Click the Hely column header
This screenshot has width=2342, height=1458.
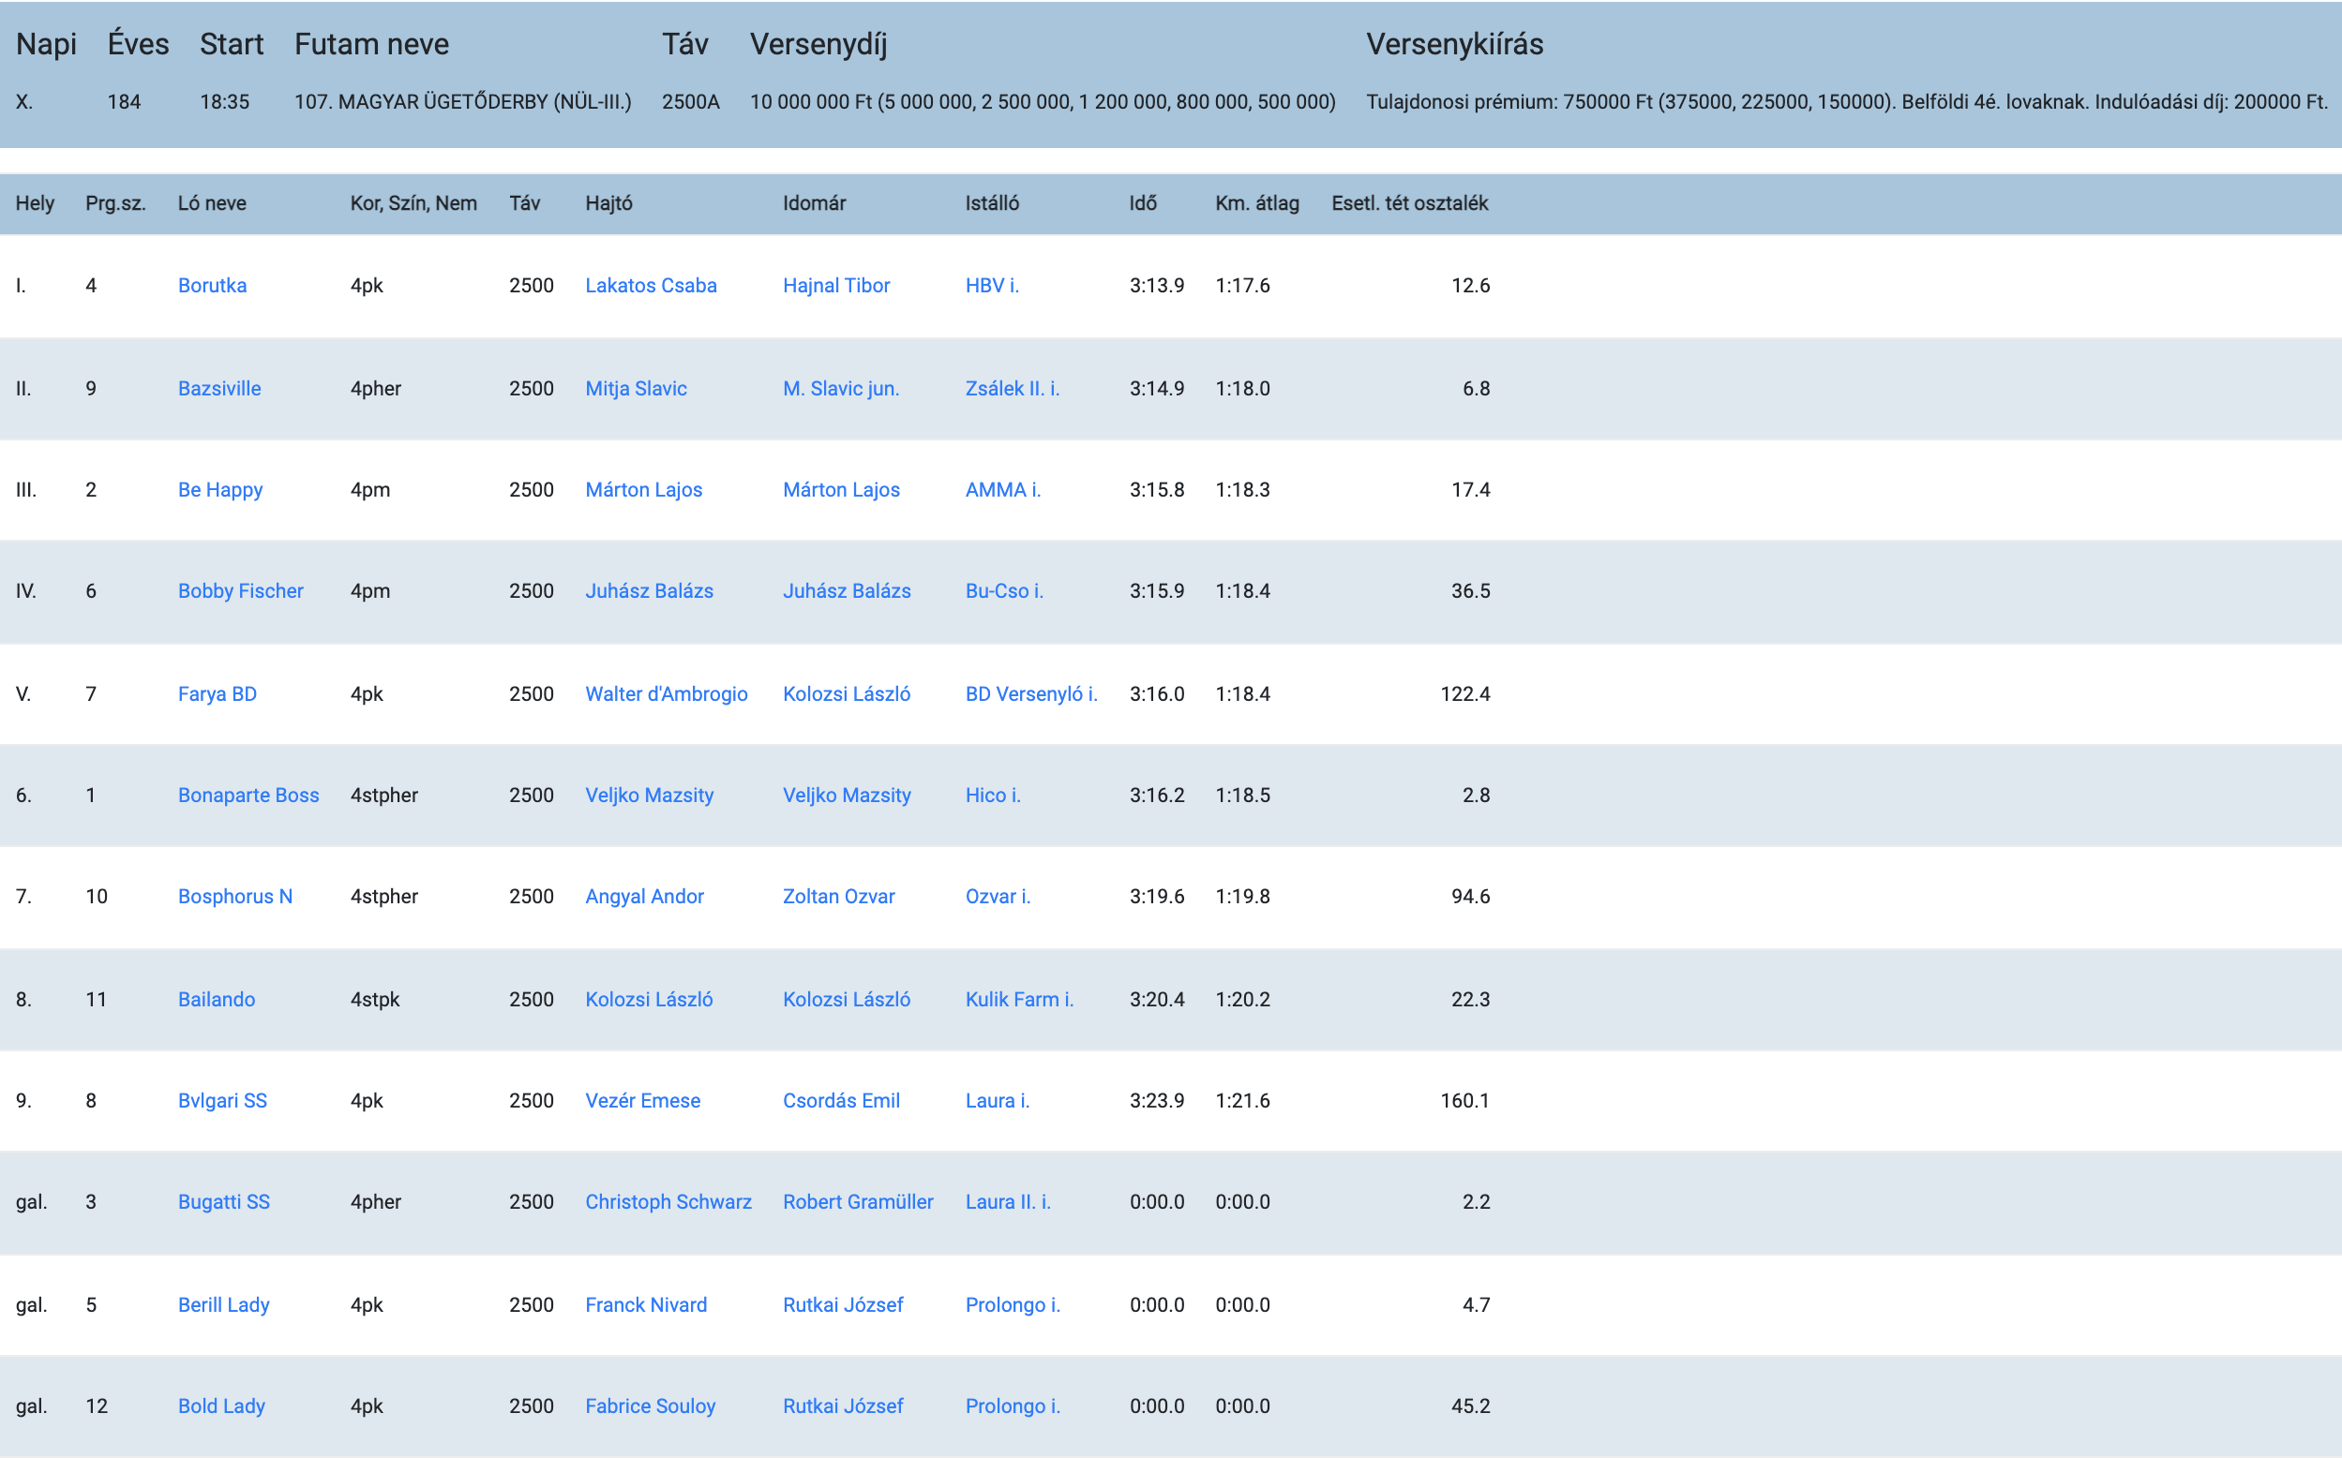tap(35, 203)
